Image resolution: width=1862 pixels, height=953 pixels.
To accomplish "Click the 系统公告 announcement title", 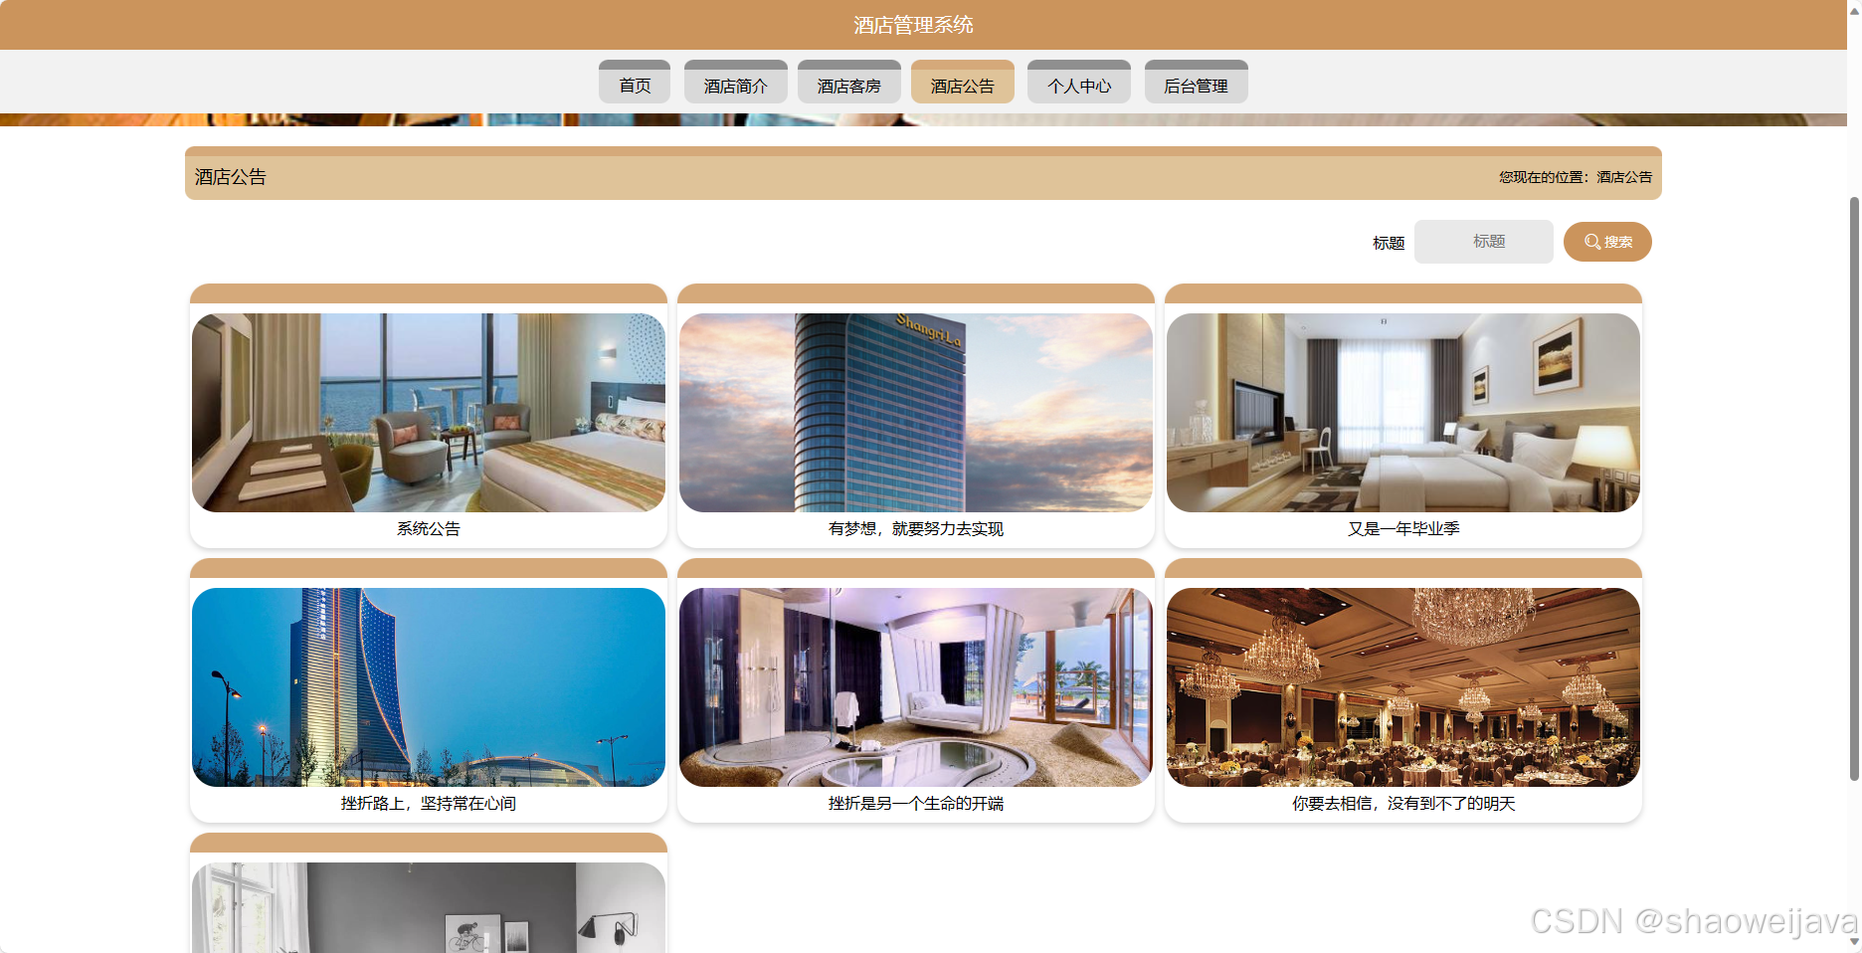I will coord(429,529).
